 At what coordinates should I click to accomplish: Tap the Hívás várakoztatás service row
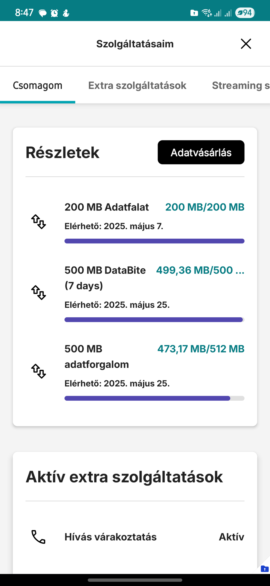click(111, 537)
